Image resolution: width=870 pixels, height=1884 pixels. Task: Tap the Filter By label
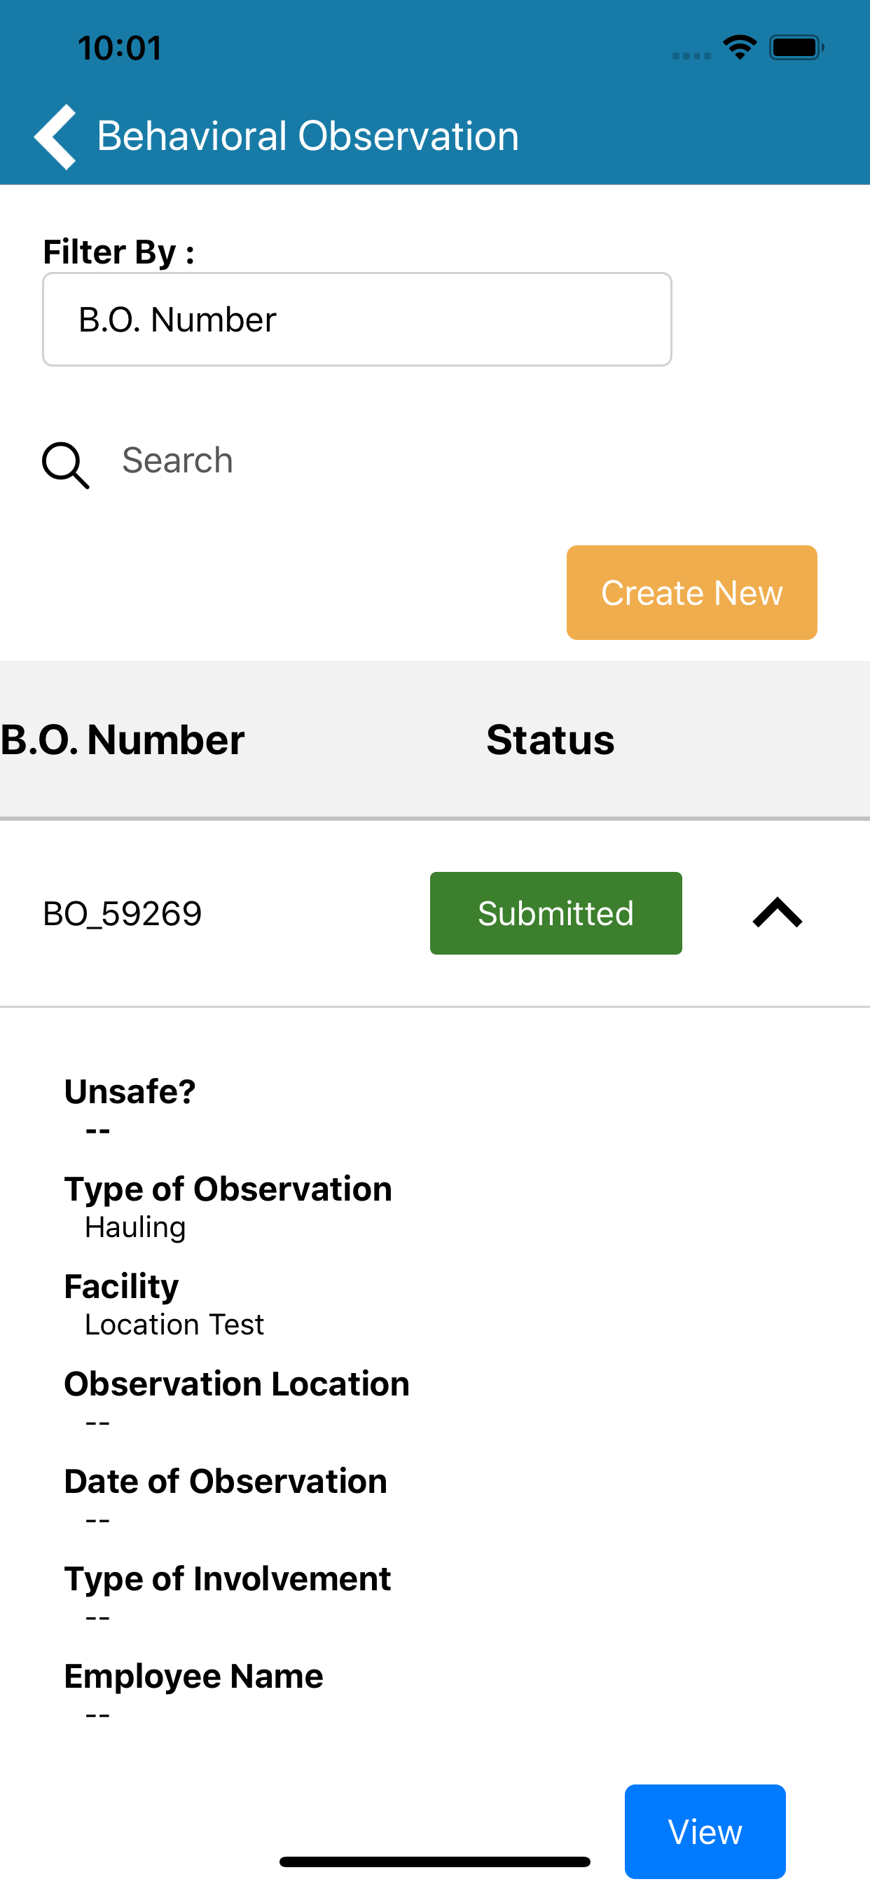coord(119,252)
